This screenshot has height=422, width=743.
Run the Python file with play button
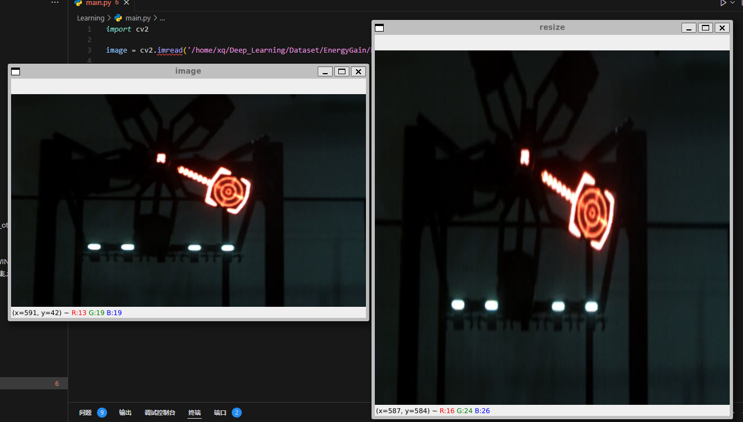723,3
